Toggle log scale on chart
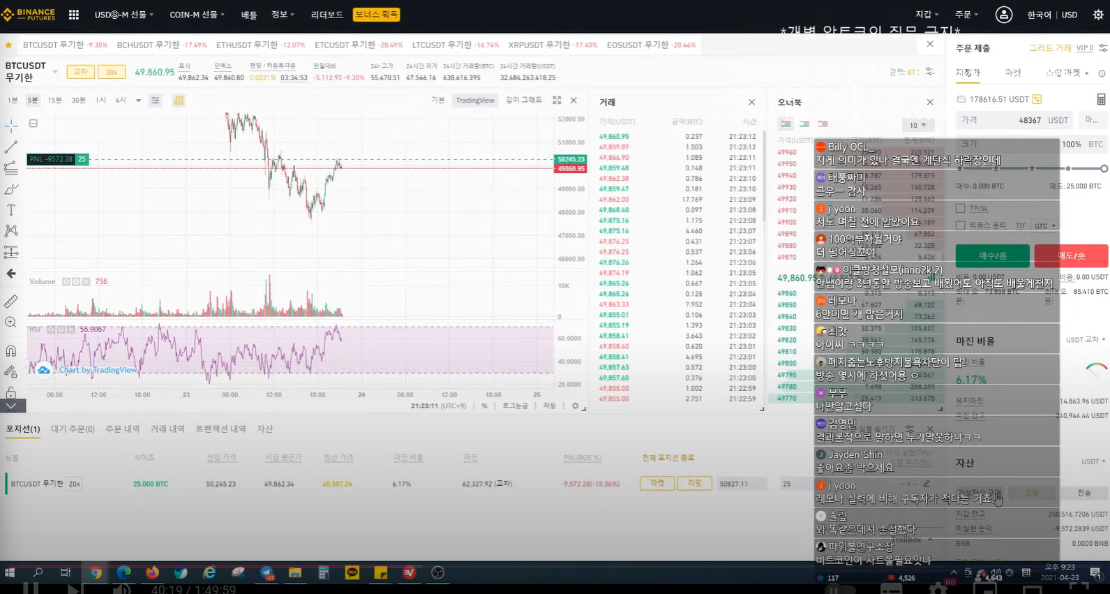Screen dimensions: 1110x594 [x=515, y=406]
